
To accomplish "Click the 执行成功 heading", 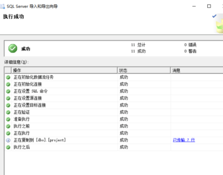I will [14, 16].
